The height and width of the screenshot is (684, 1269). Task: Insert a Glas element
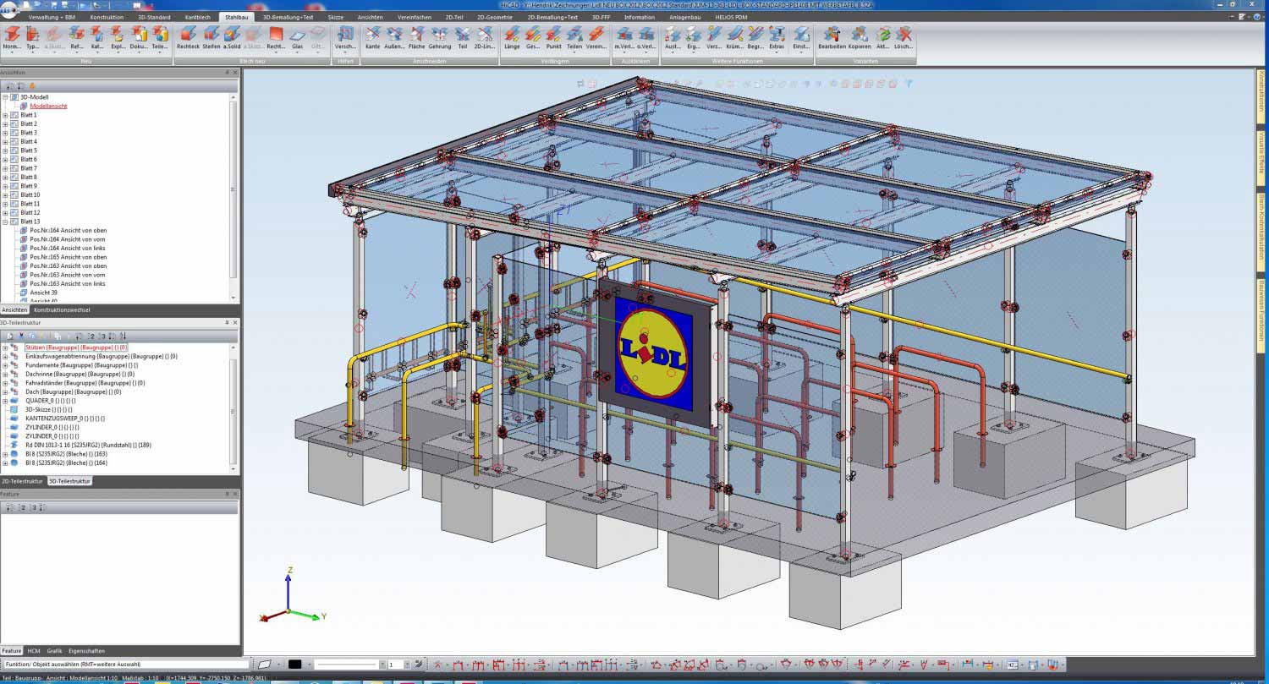[297, 37]
